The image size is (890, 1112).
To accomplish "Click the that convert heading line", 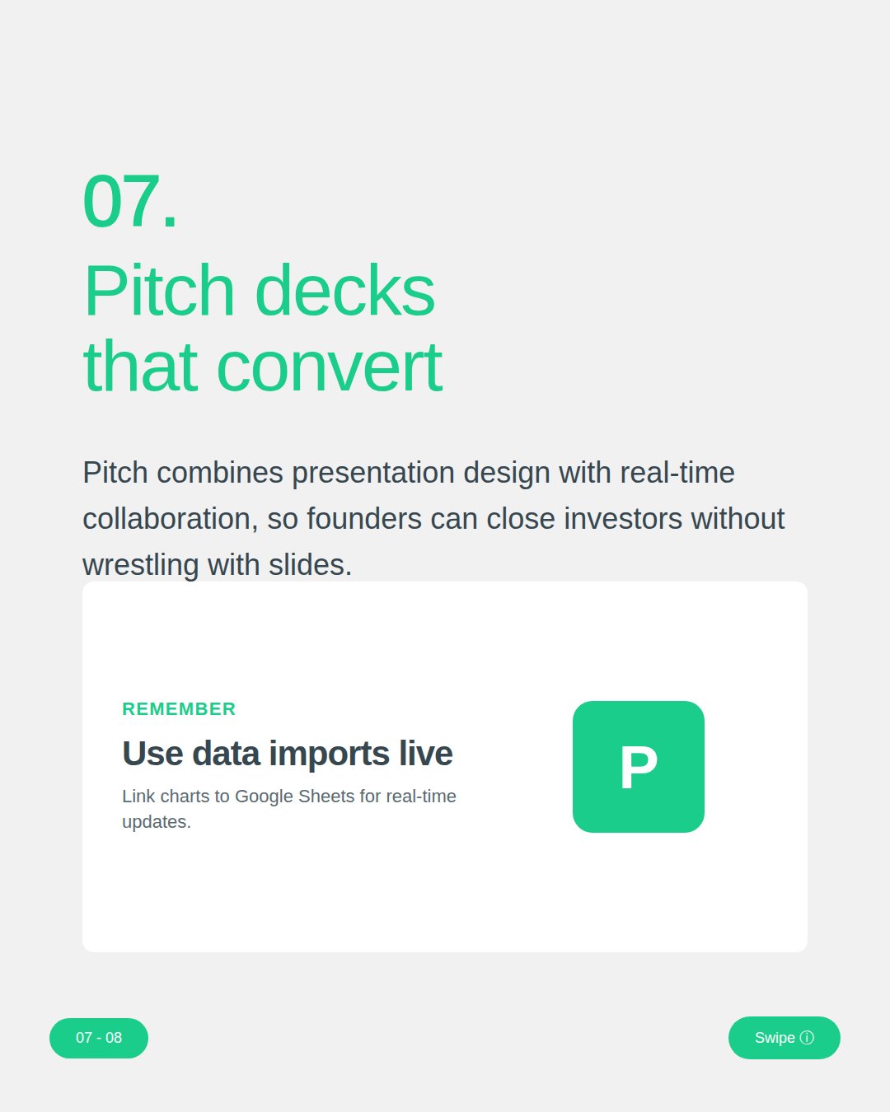I will [x=263, y=367].
